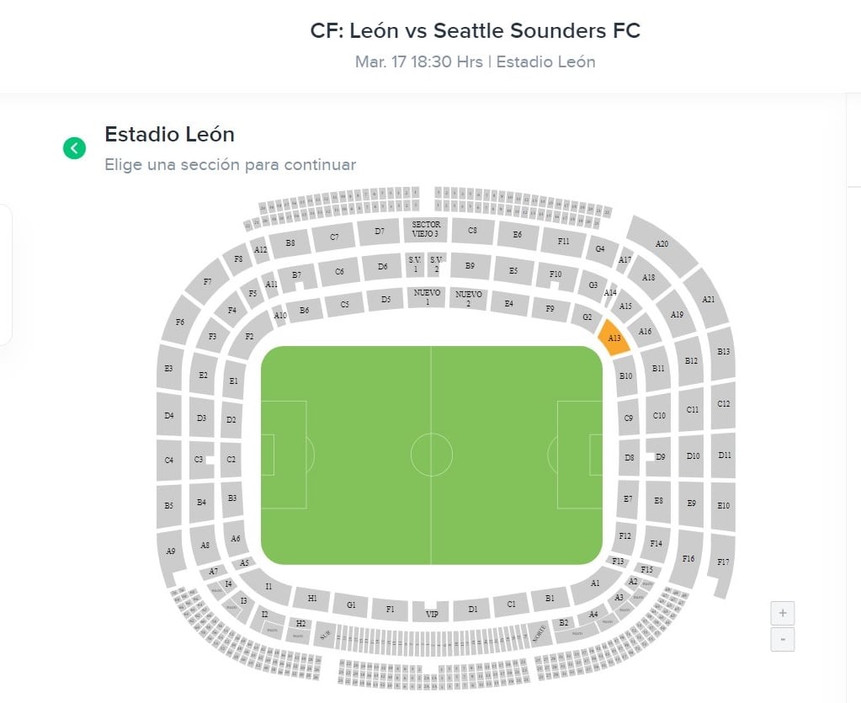Viewport: 861px width, 703px height.
Task: Choose section D4 on the left side
Action: click(x=169, y=416)
